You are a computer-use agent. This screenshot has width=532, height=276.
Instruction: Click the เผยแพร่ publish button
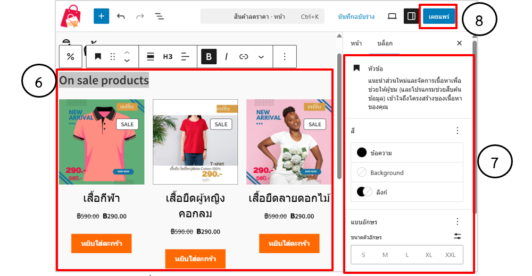pos(439,16)
